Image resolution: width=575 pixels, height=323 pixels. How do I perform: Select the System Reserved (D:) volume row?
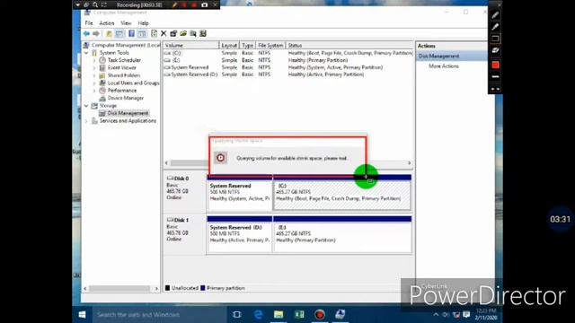coord(288,74)
